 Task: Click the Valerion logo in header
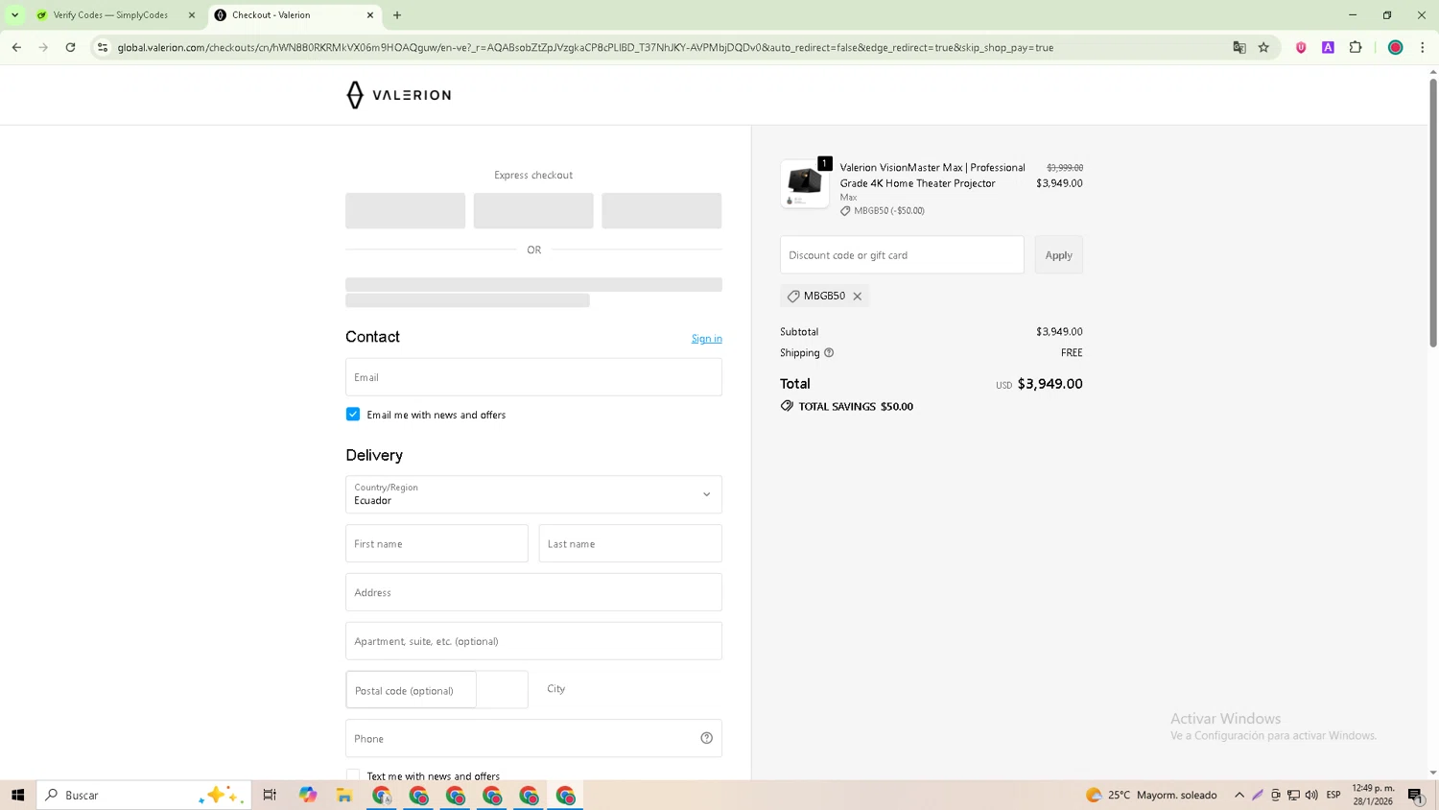click(x=398, y=95)
